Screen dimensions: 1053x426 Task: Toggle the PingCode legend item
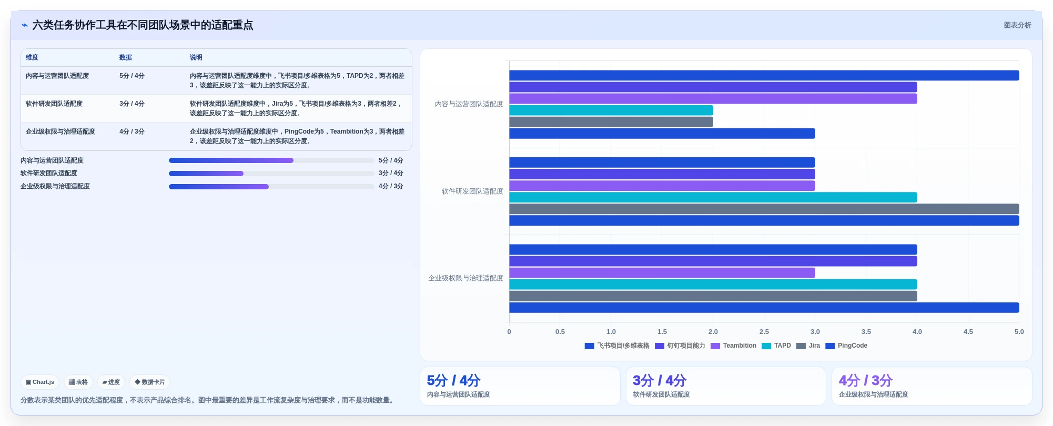click(x=846, y=346)
